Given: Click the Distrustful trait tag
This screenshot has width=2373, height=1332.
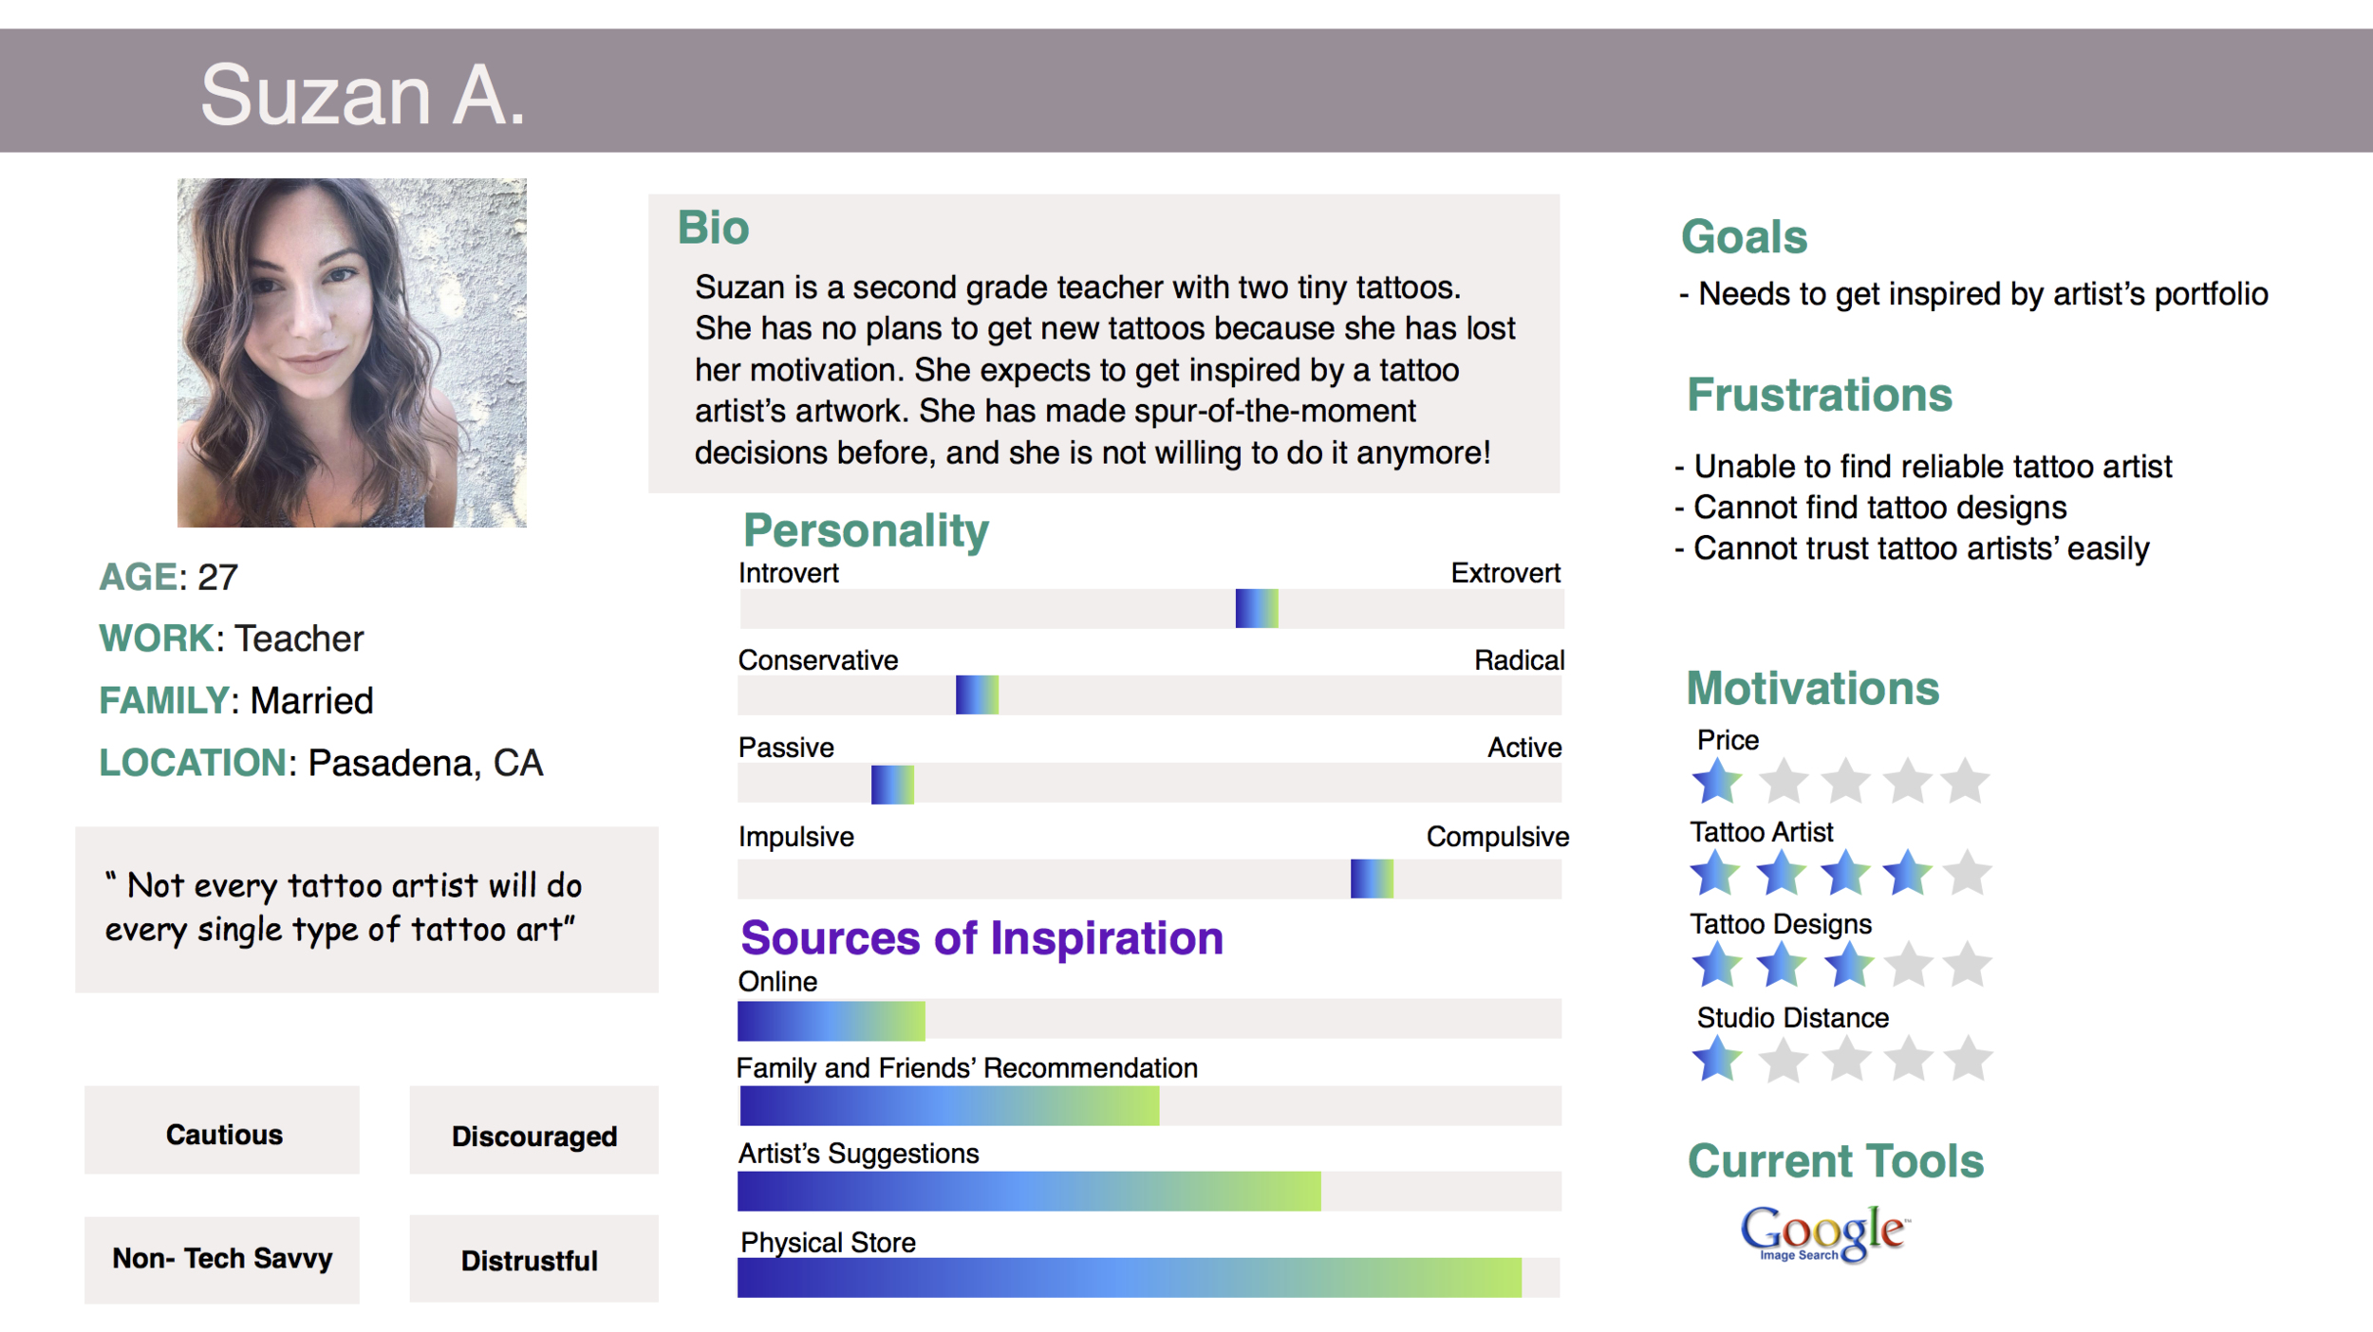Looking at the screenshot, I should pyautogui.click(x=533, y=1259).
